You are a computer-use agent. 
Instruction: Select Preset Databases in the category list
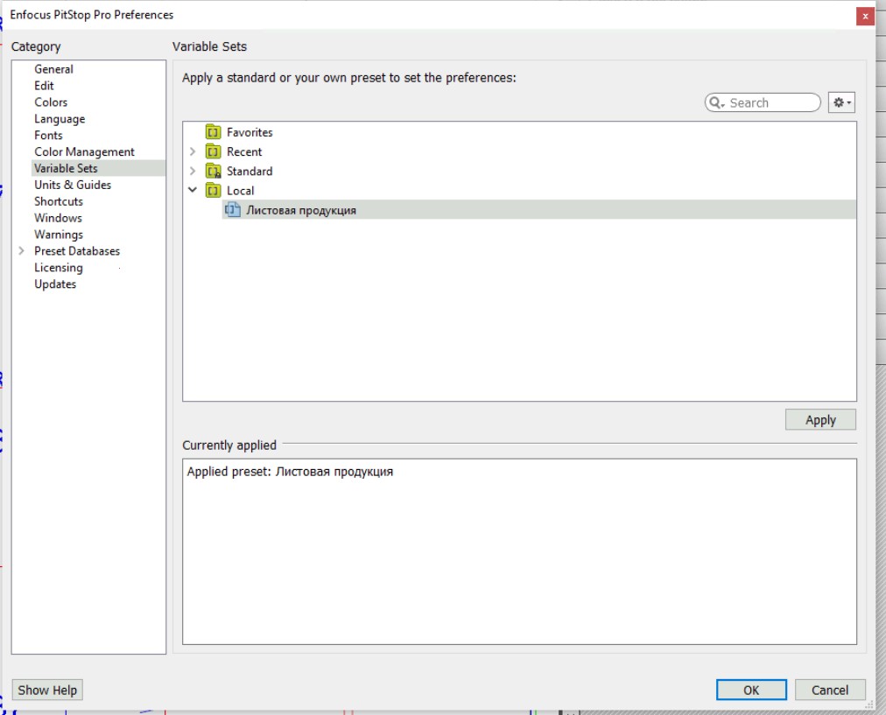point(77,251)
